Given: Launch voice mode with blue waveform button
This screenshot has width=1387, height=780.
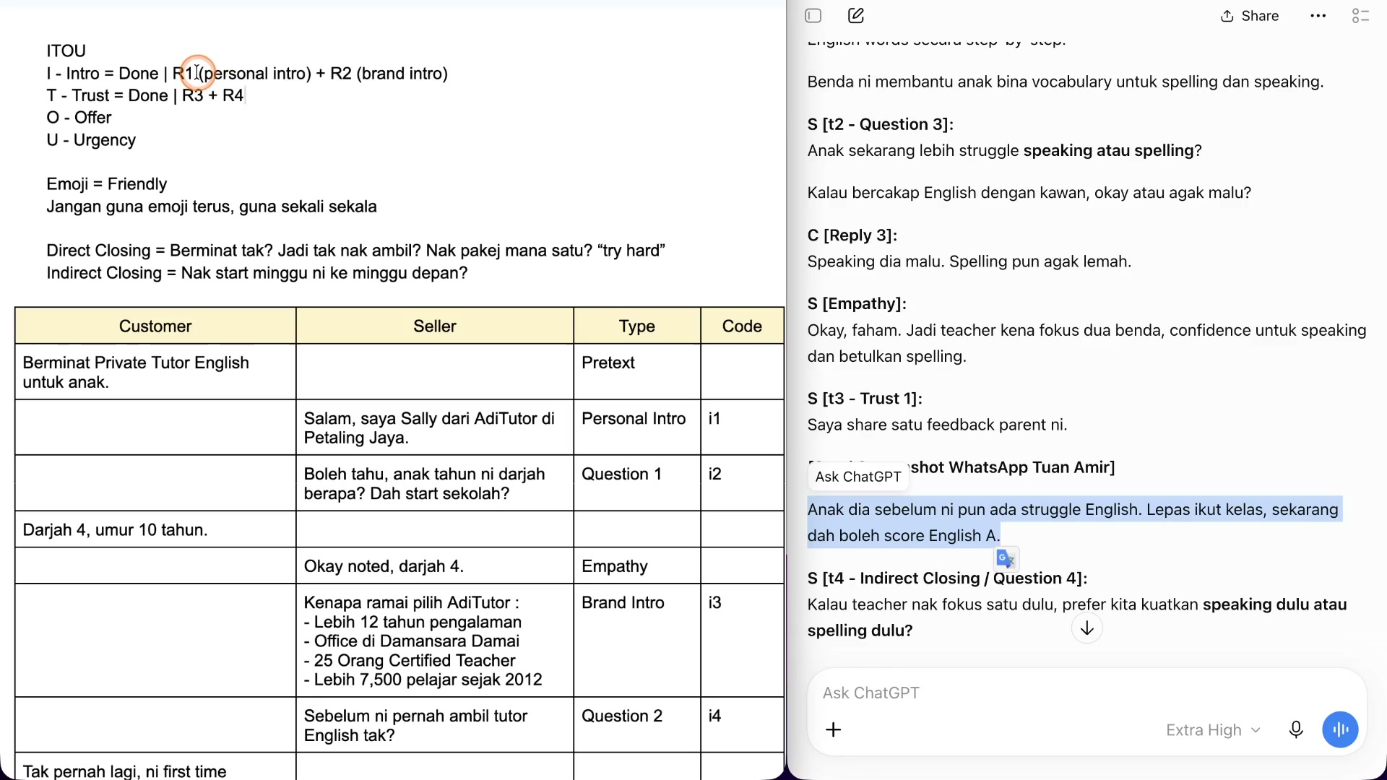Looking at the screenshot, I should coord(1340,729).
